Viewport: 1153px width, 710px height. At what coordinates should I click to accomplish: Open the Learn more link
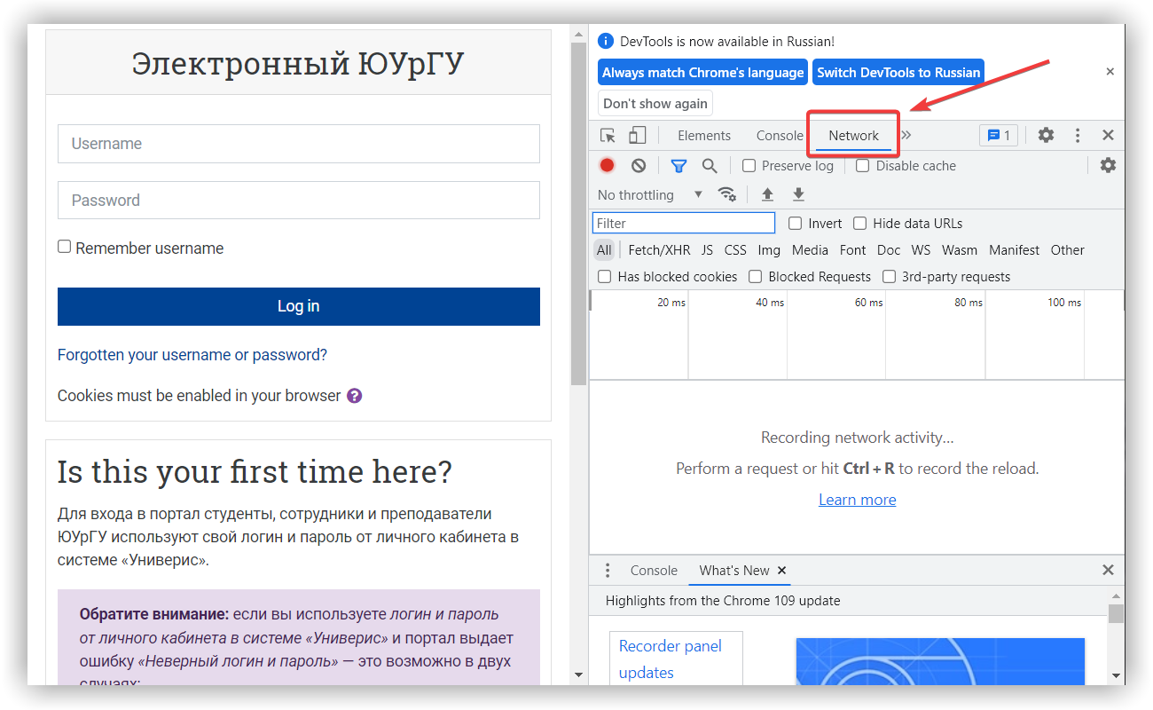857,500
